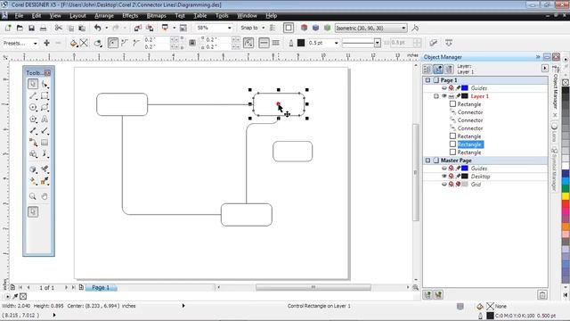Toggle visibility eye of Layer 1
Screen dimensions: 570x321
(444, 96)
